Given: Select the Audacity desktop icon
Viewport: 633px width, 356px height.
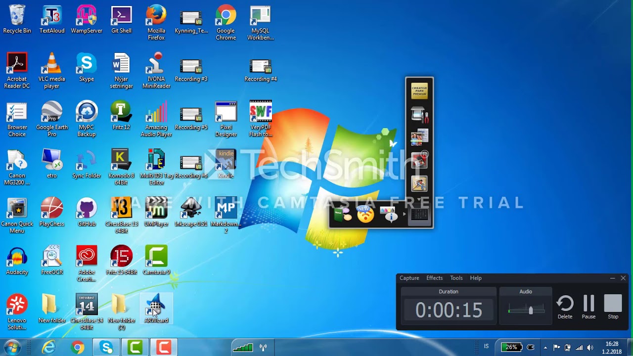Looking at the screenshot, I should point(17,261).
